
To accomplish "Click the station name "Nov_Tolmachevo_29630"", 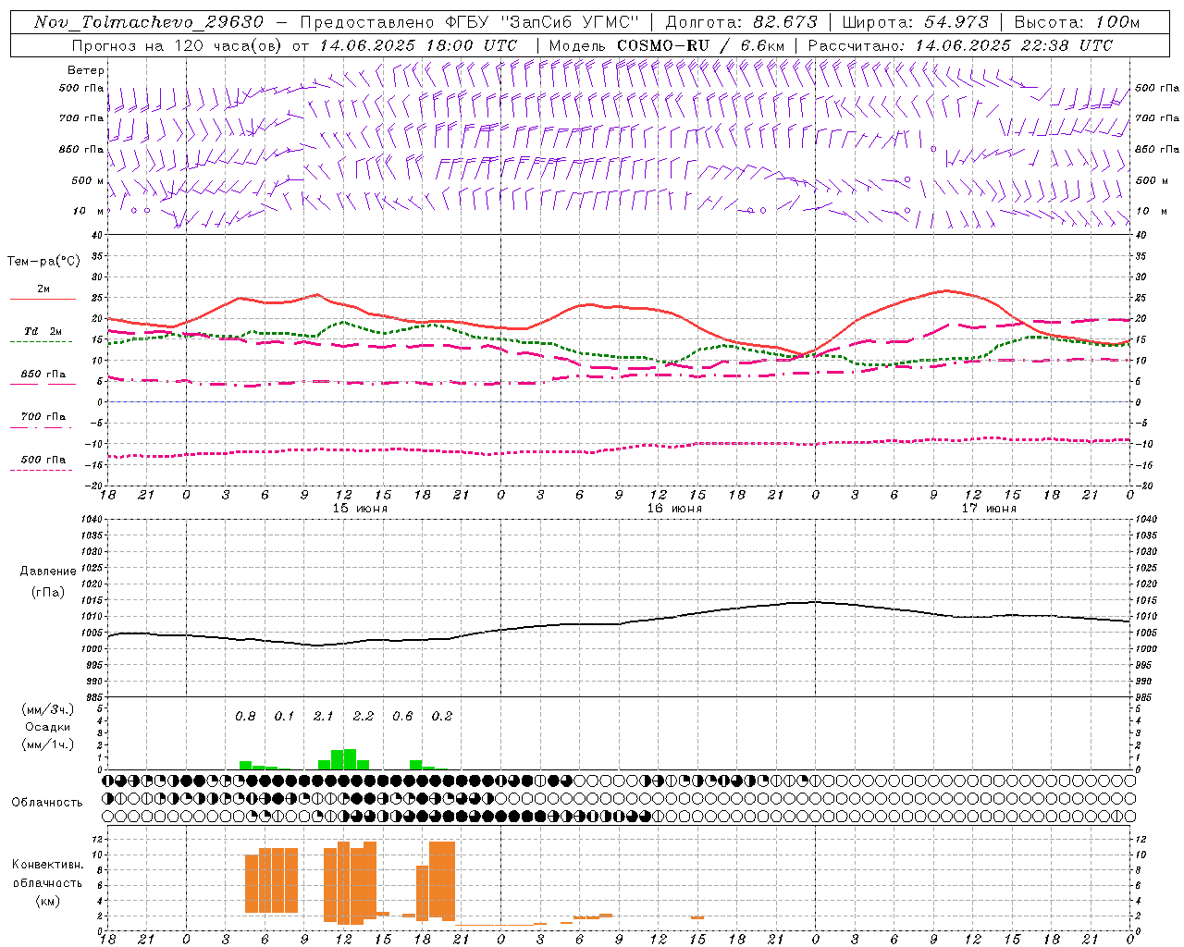I will (x=149, y=22).
